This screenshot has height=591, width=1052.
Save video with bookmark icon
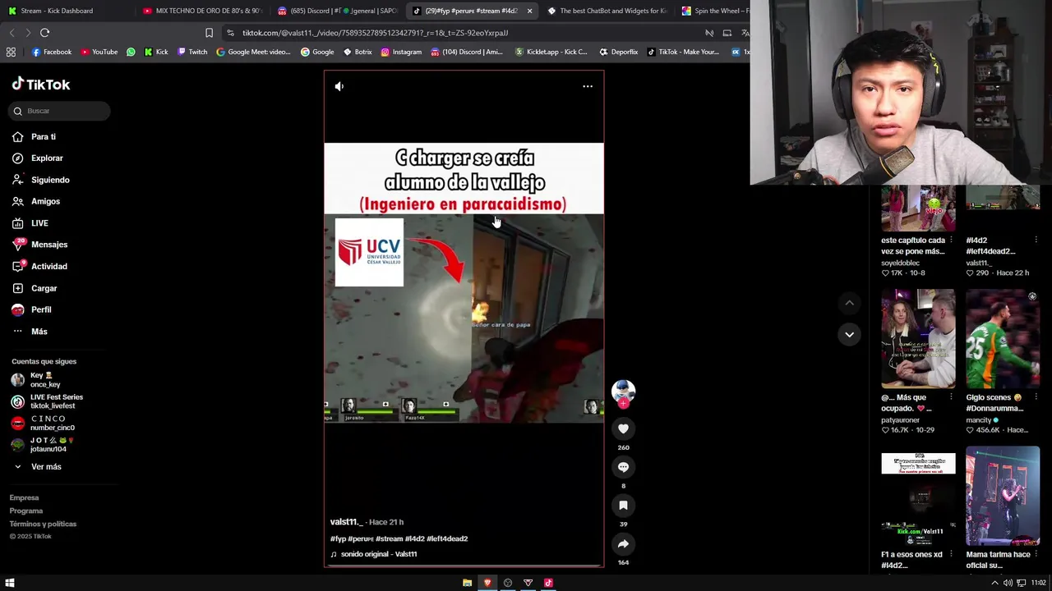623,506
